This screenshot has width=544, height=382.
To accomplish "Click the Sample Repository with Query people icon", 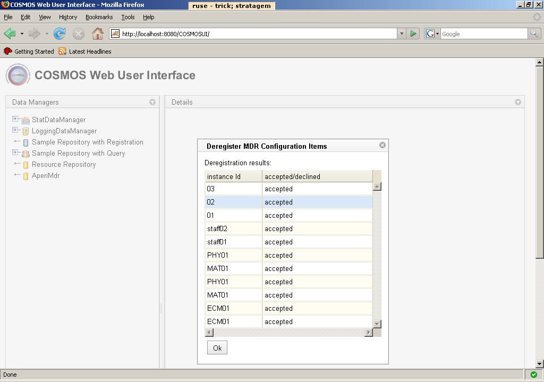I will (25, 154).
